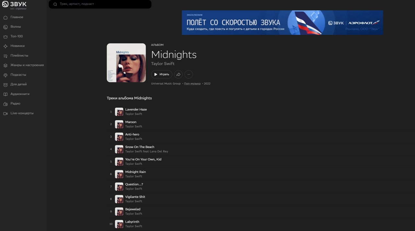Click the Anti-hero track thumbnail

click(x=119, y=137)
